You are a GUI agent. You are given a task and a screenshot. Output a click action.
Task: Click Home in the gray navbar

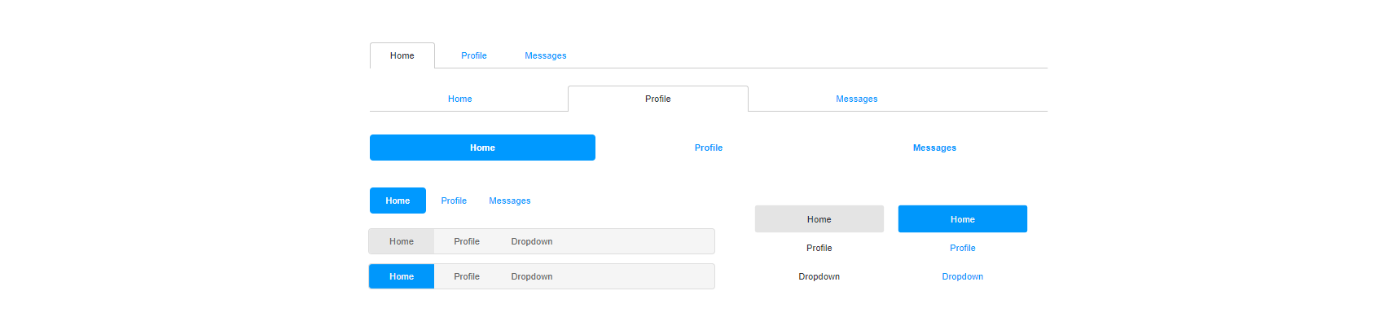401,241
